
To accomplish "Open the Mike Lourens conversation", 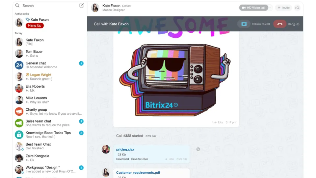I will click(50, 100).
